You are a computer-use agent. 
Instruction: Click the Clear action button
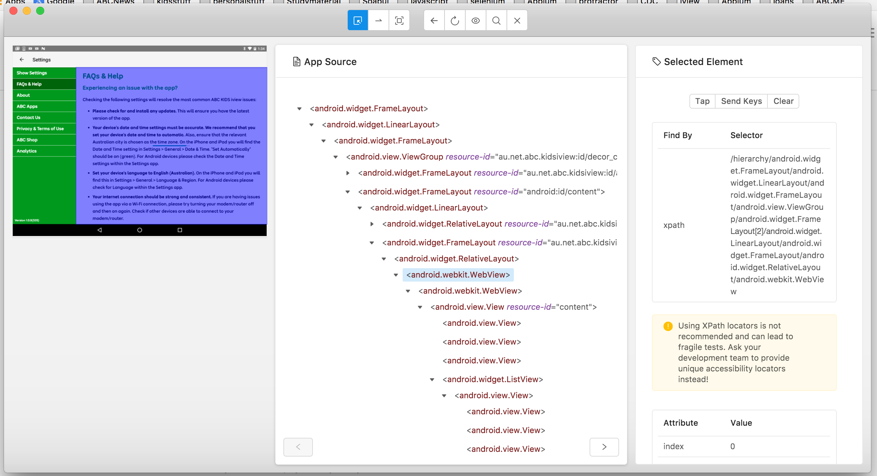coord(783,101)
